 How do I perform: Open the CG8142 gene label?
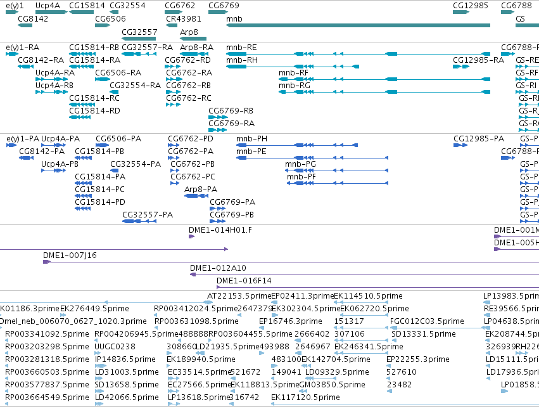[x=33, y=18]
